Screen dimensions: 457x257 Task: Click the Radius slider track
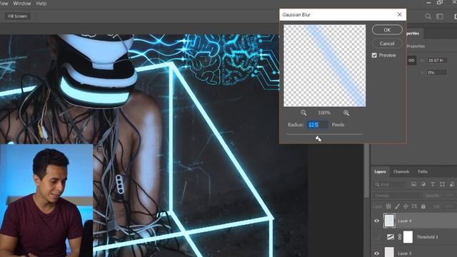(x=324, y=134)
